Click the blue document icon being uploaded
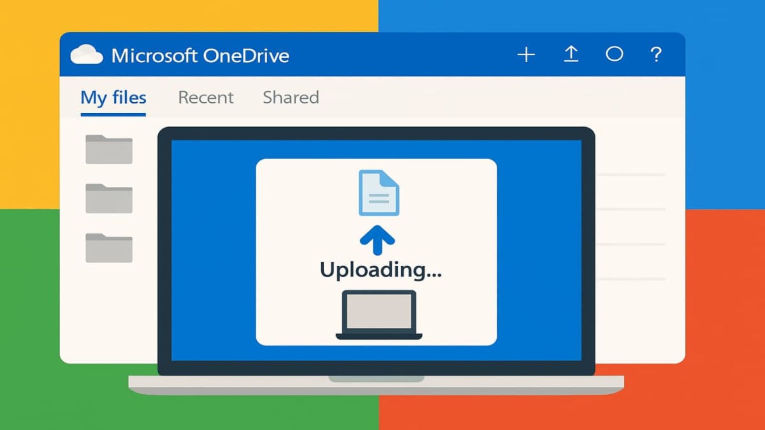 coord(379,193)
